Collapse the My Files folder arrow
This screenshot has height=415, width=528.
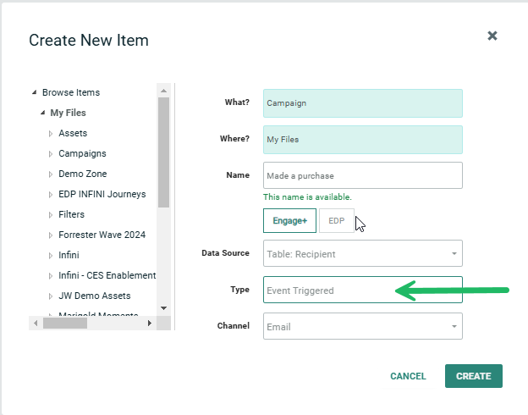click(x=42, y=113)
